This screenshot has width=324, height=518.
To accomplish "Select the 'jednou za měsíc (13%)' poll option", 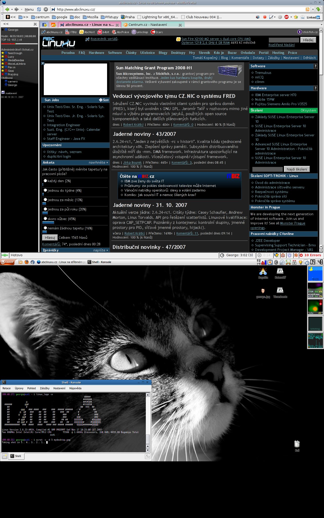I will point(45,200).
